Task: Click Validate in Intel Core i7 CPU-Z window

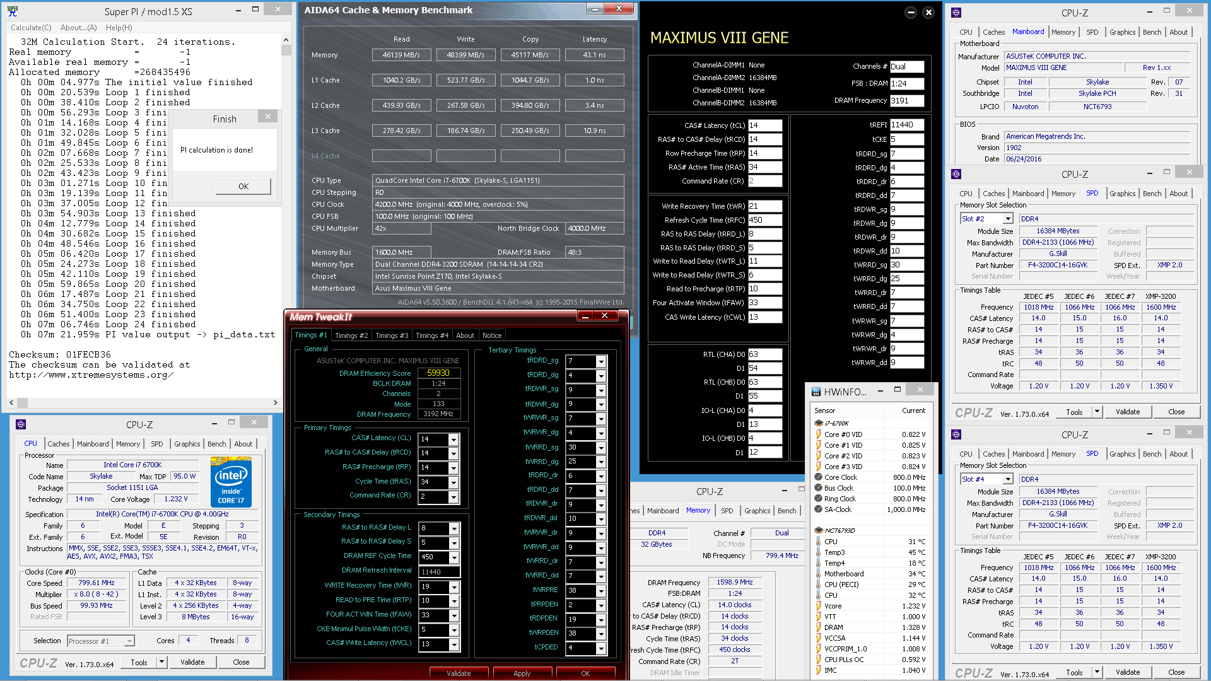Action: point(192,662)
